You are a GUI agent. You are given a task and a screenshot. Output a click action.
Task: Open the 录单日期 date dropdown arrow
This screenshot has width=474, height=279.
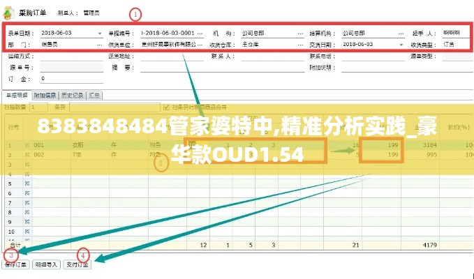(x=100, y=33)
